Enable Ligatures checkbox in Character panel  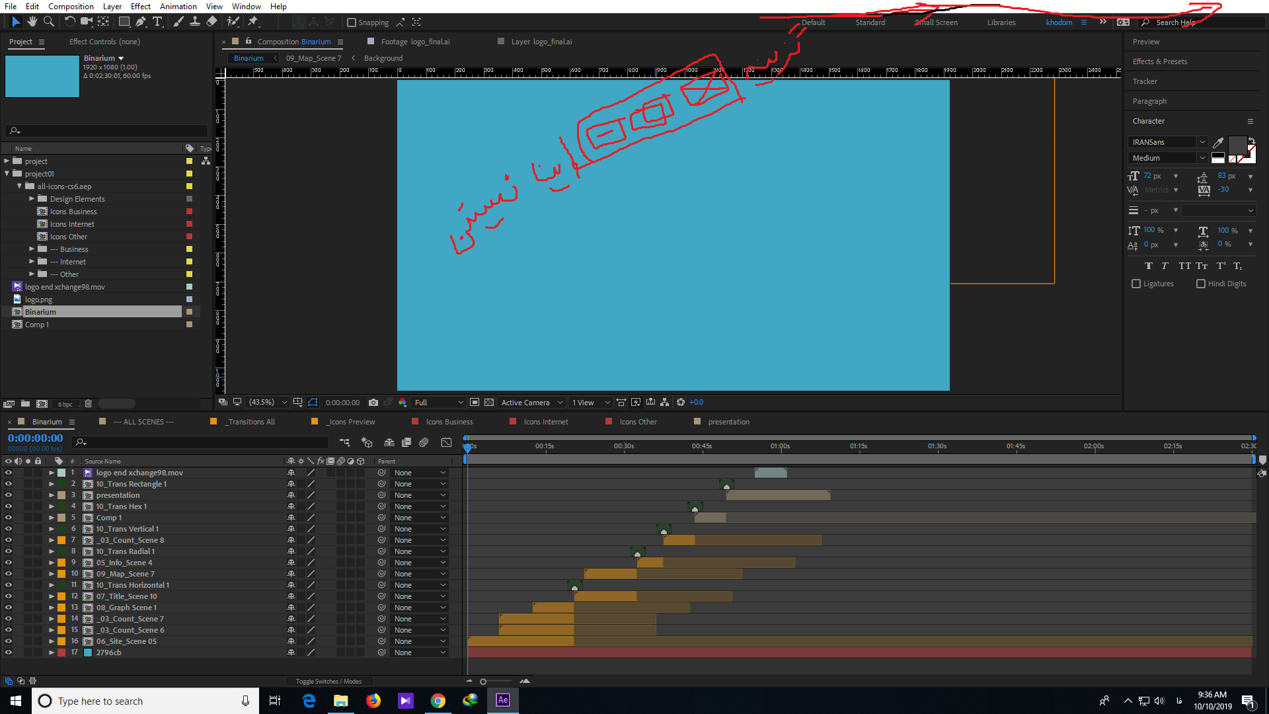click(1135, 282)
